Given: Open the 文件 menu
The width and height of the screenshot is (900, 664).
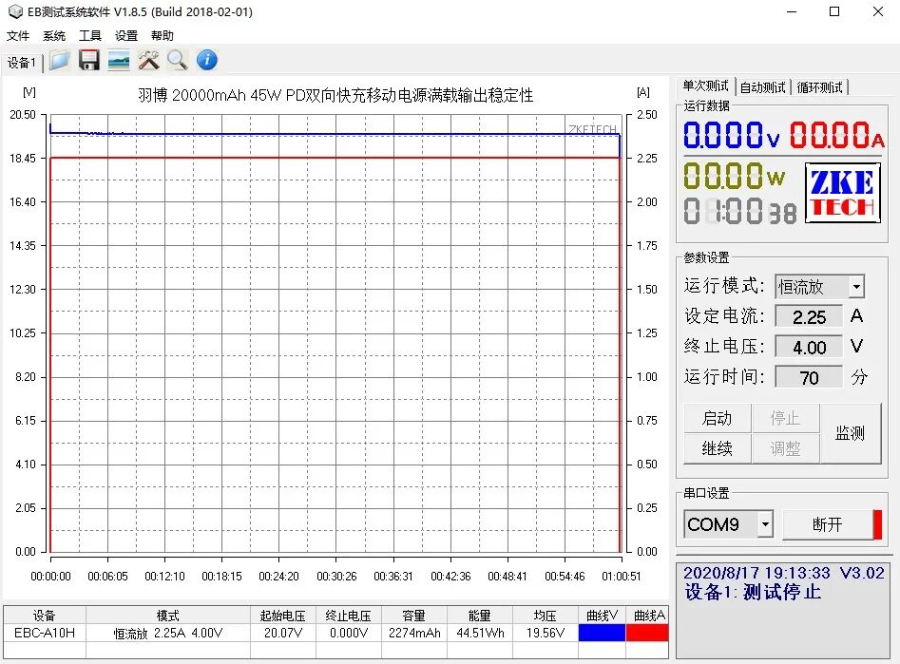Looking at the screenshot, I should pos(18,35).
